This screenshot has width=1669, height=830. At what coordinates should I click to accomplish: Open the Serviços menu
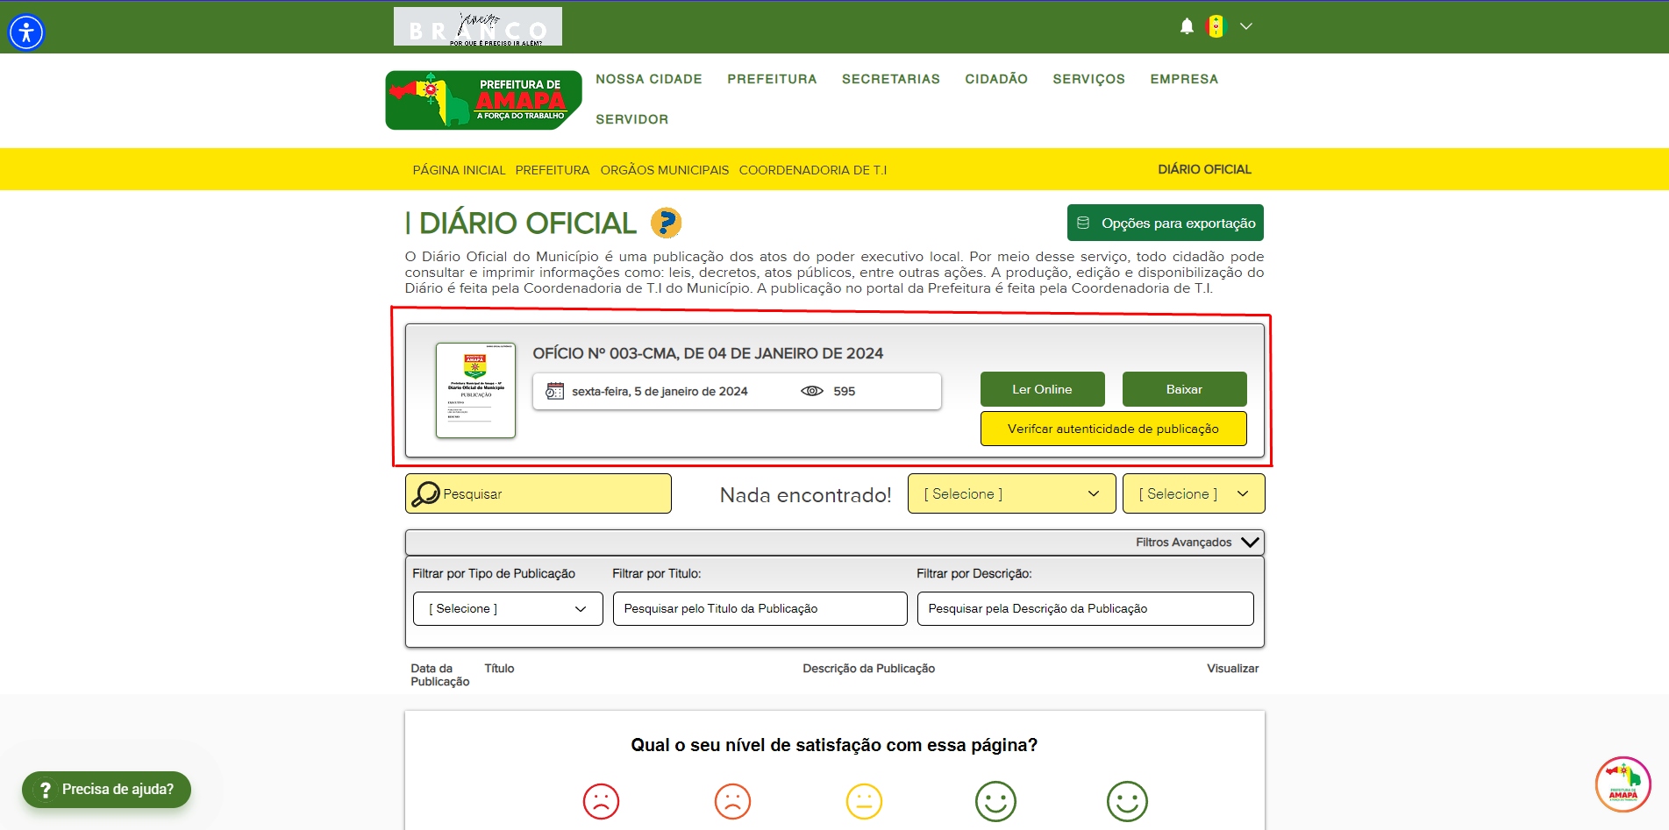click(x=1088, y=79)
